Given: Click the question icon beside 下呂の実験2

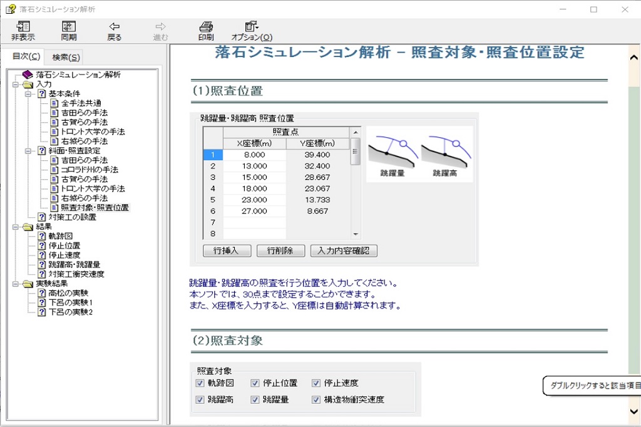Looking at the screenshot, I should coord(42,312).
